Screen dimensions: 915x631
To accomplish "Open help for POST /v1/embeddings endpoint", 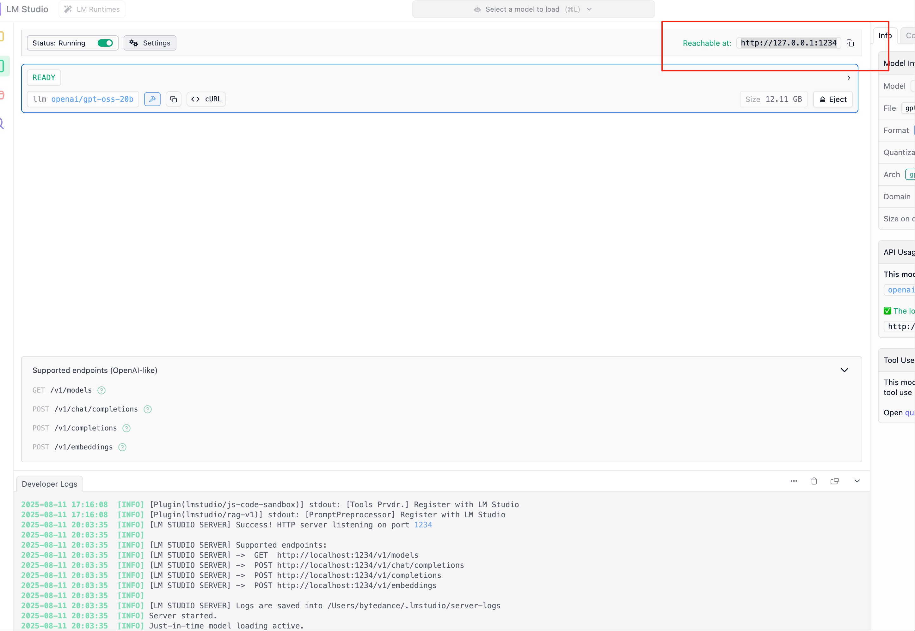I will tap(122, 448).
